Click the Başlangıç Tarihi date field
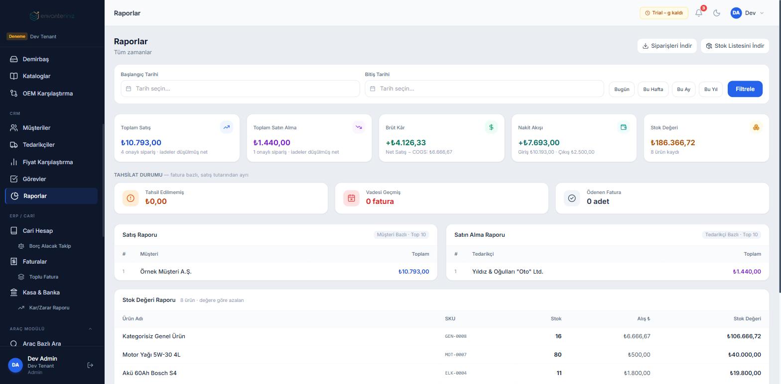 pyautogui.click(x=240, y=89)
